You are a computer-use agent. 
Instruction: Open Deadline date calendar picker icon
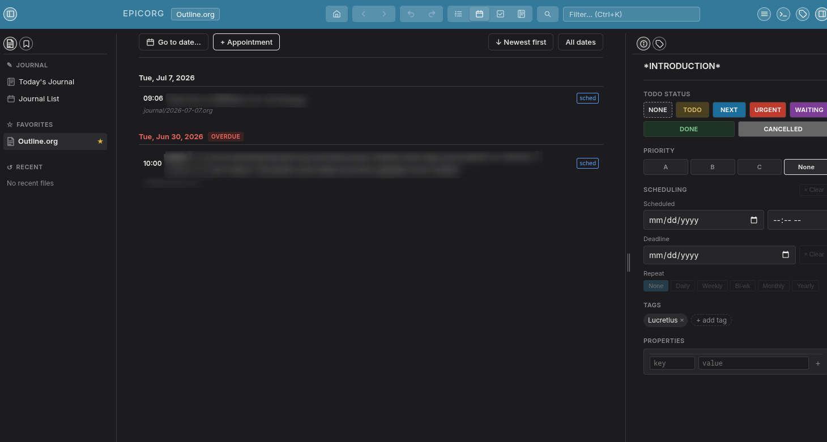coord(786,255)
